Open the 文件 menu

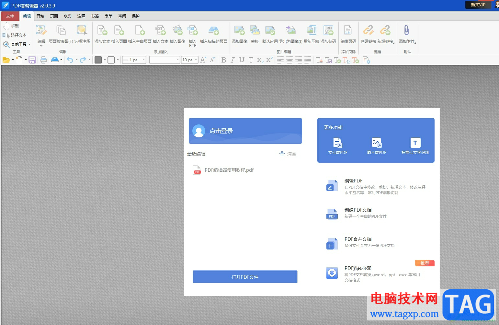pos(10,16)
